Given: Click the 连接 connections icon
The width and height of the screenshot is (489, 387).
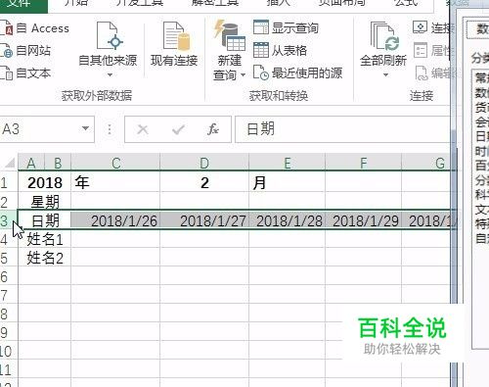Looking at the screenshot, I should pos(420,27).
